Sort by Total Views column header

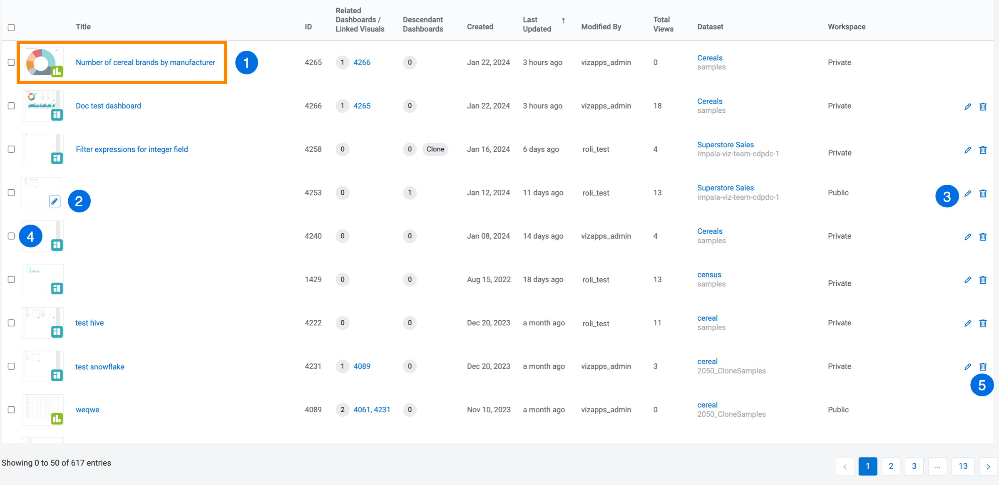[x=663, y=24]
